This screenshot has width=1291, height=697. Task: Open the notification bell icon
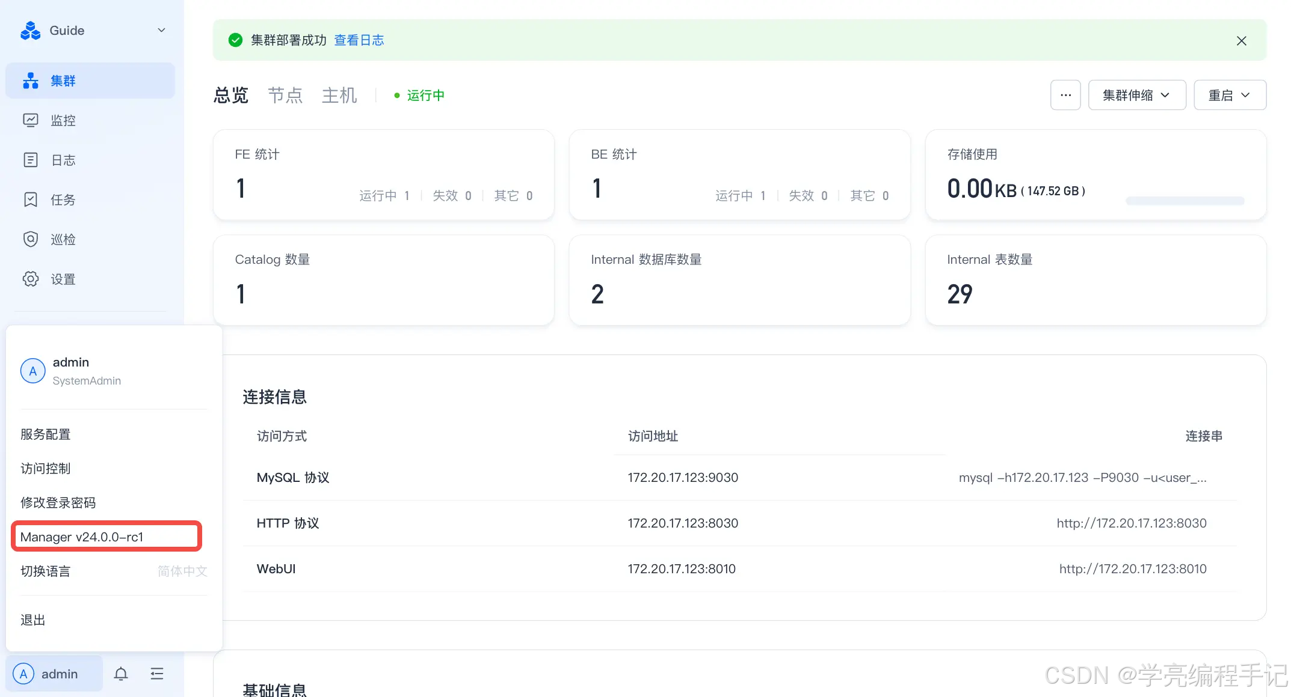pyautogui.click(x=121, y=674)
